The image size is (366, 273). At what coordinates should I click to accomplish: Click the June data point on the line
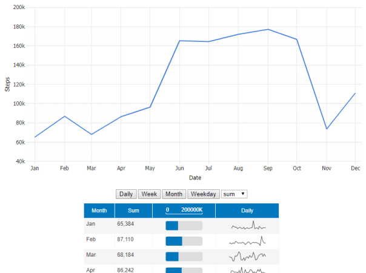click(179, 41)
